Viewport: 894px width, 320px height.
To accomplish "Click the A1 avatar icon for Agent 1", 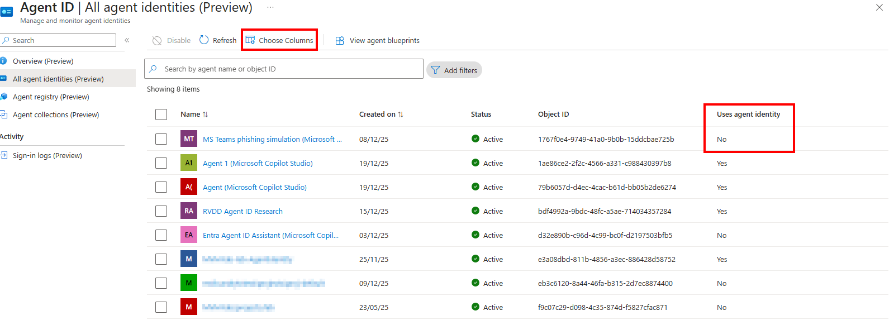I will 189,163.
